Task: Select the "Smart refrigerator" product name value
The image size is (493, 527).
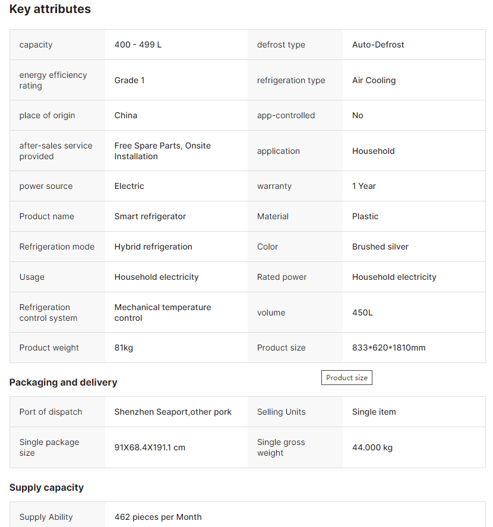Action: tap(150, 216)
